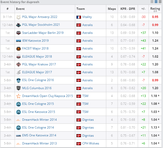
Task: Click the ESL One Cologne 2015 logo
Action: pos(18,104)
